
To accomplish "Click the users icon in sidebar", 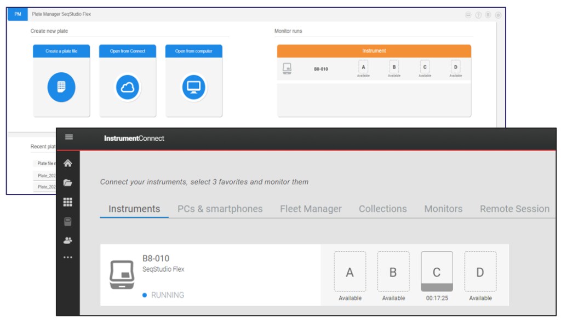I will (67, 240).
